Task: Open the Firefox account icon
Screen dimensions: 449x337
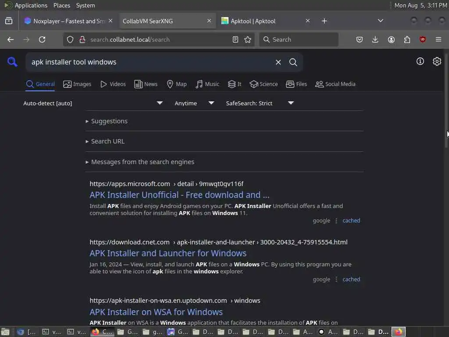Action: pos(391,39)
